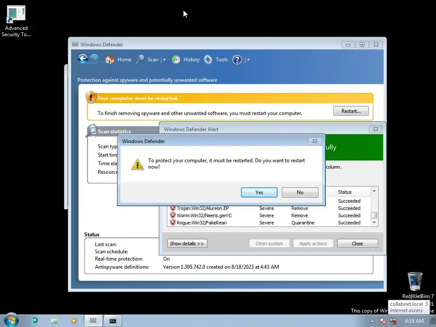Image resolution: width=436 pixels, height=327 pixels.
Task: Click the History clock icon
Action: coord(175,59)
